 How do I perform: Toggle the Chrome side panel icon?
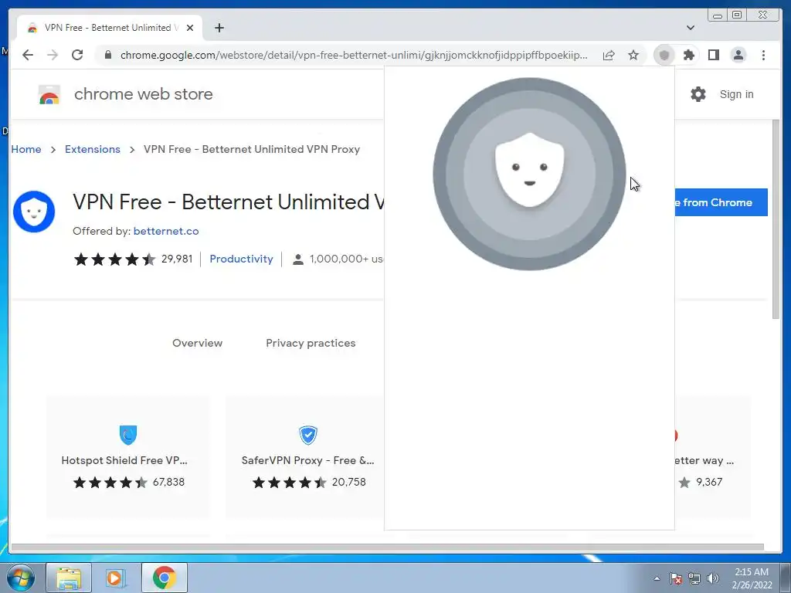[x=713, y=55]
